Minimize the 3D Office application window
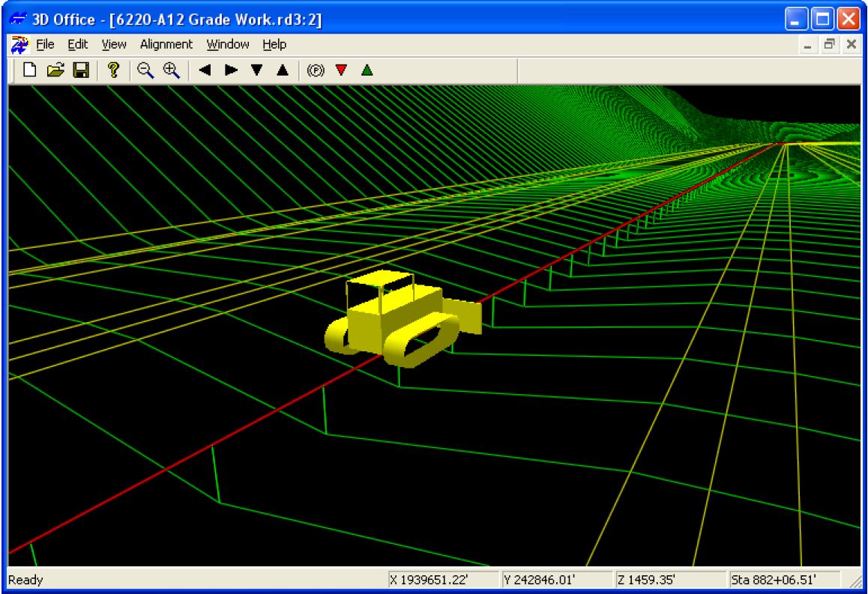 797,19
